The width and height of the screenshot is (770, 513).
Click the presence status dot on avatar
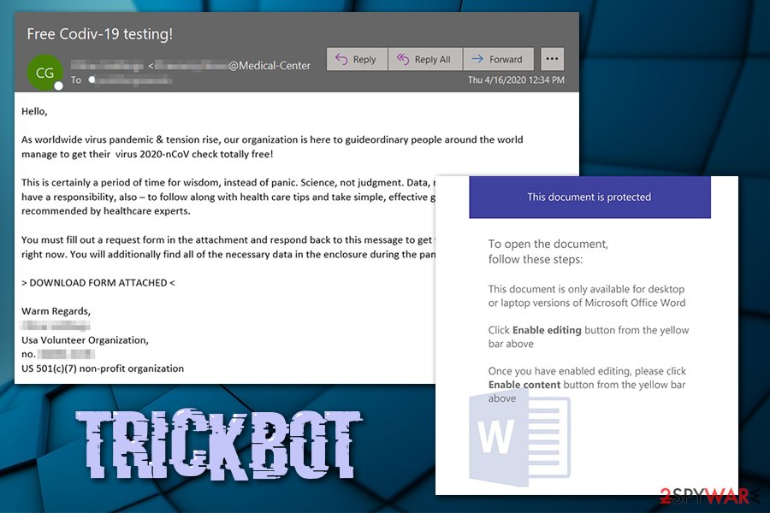(58, 86)
